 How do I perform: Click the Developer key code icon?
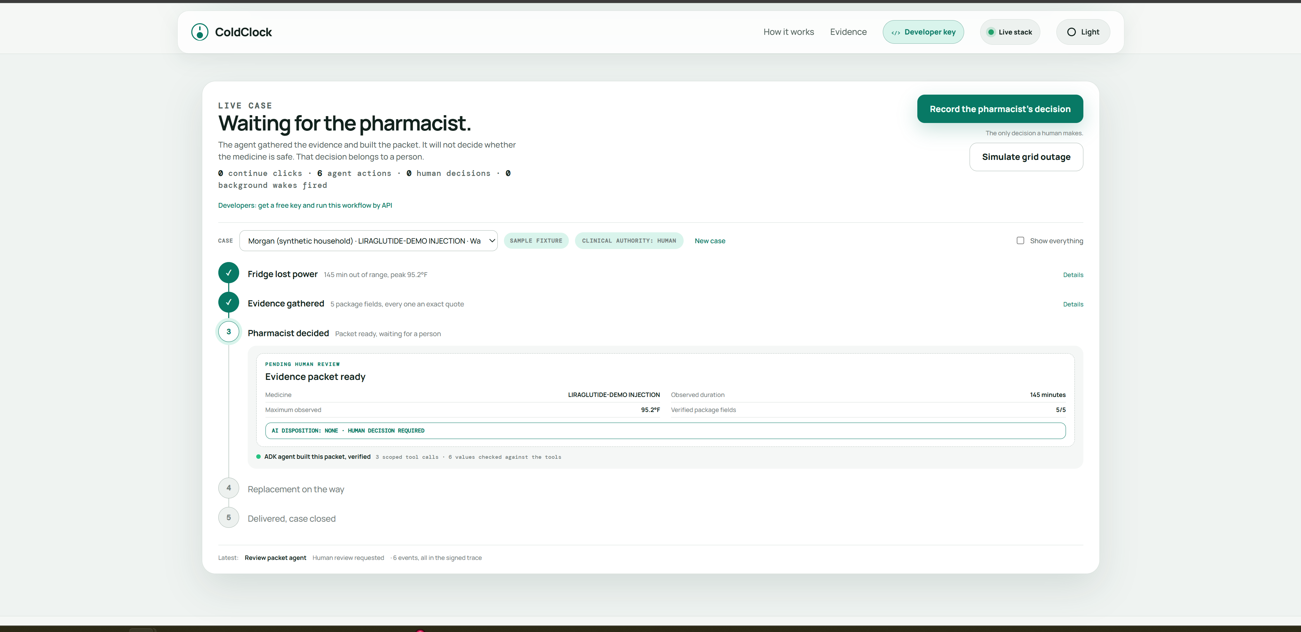[895, 32]
